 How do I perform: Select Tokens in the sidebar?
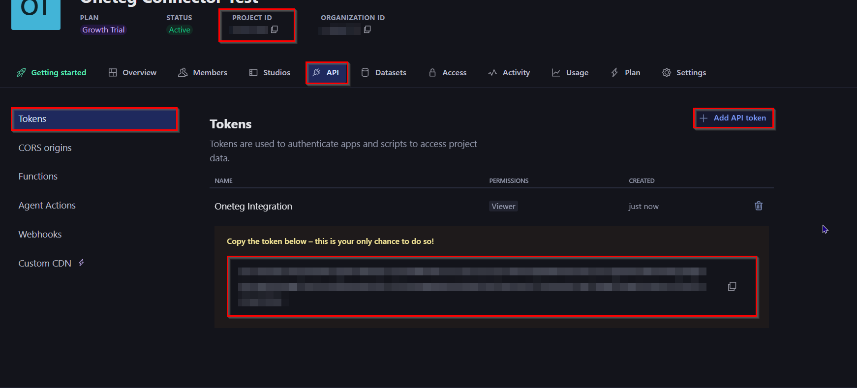(94, 119)
